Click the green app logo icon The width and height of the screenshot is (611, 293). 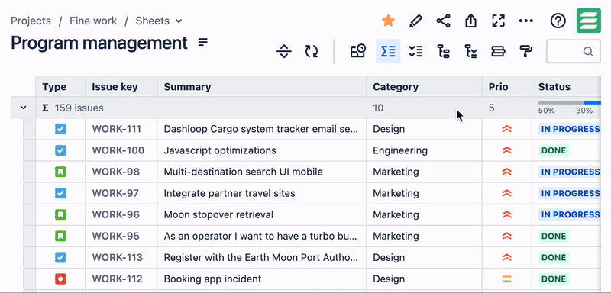588,21
